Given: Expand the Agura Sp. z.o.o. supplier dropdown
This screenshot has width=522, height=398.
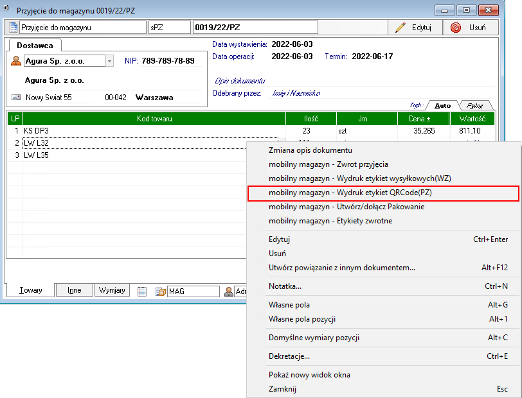Looking at the screenshot, I should click(x=109, y=61).
